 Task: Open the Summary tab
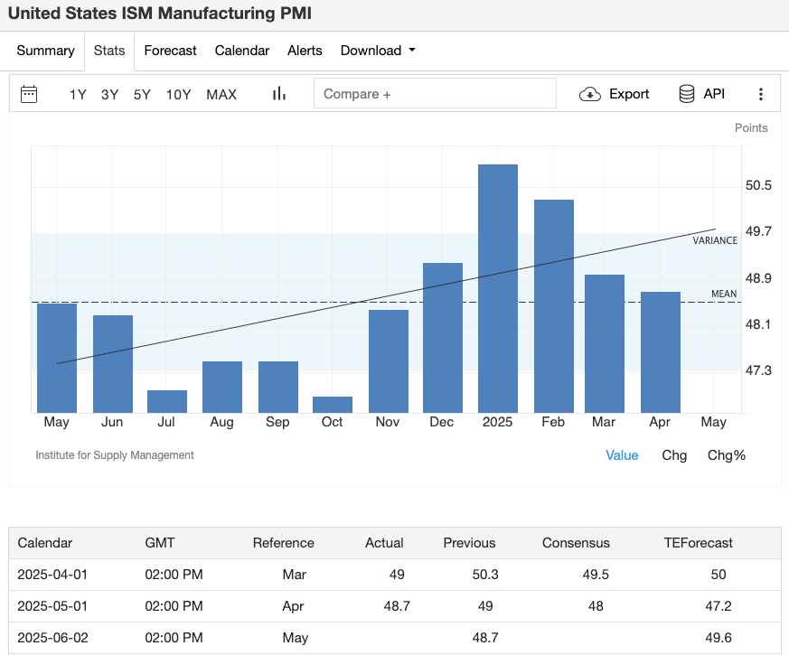pyautogui.click(x=45, y=51)
